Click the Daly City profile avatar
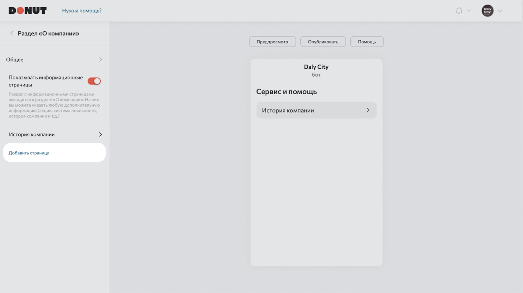Viewport: 523px width, 293px height. pos(487,11)
